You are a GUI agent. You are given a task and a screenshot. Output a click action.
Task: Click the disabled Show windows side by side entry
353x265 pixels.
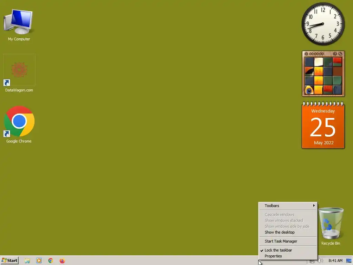(288, 226)
